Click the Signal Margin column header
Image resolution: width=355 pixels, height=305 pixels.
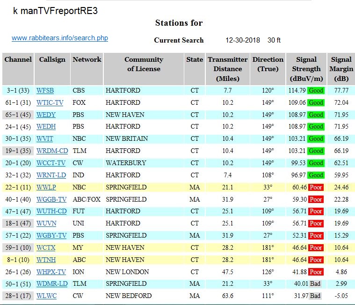[341, 69]
